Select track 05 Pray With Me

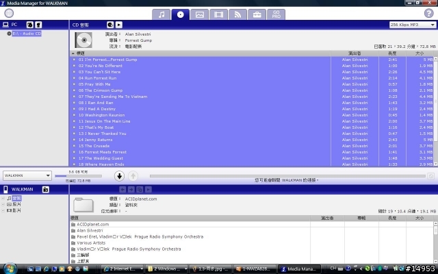click(x=251, y=84)
